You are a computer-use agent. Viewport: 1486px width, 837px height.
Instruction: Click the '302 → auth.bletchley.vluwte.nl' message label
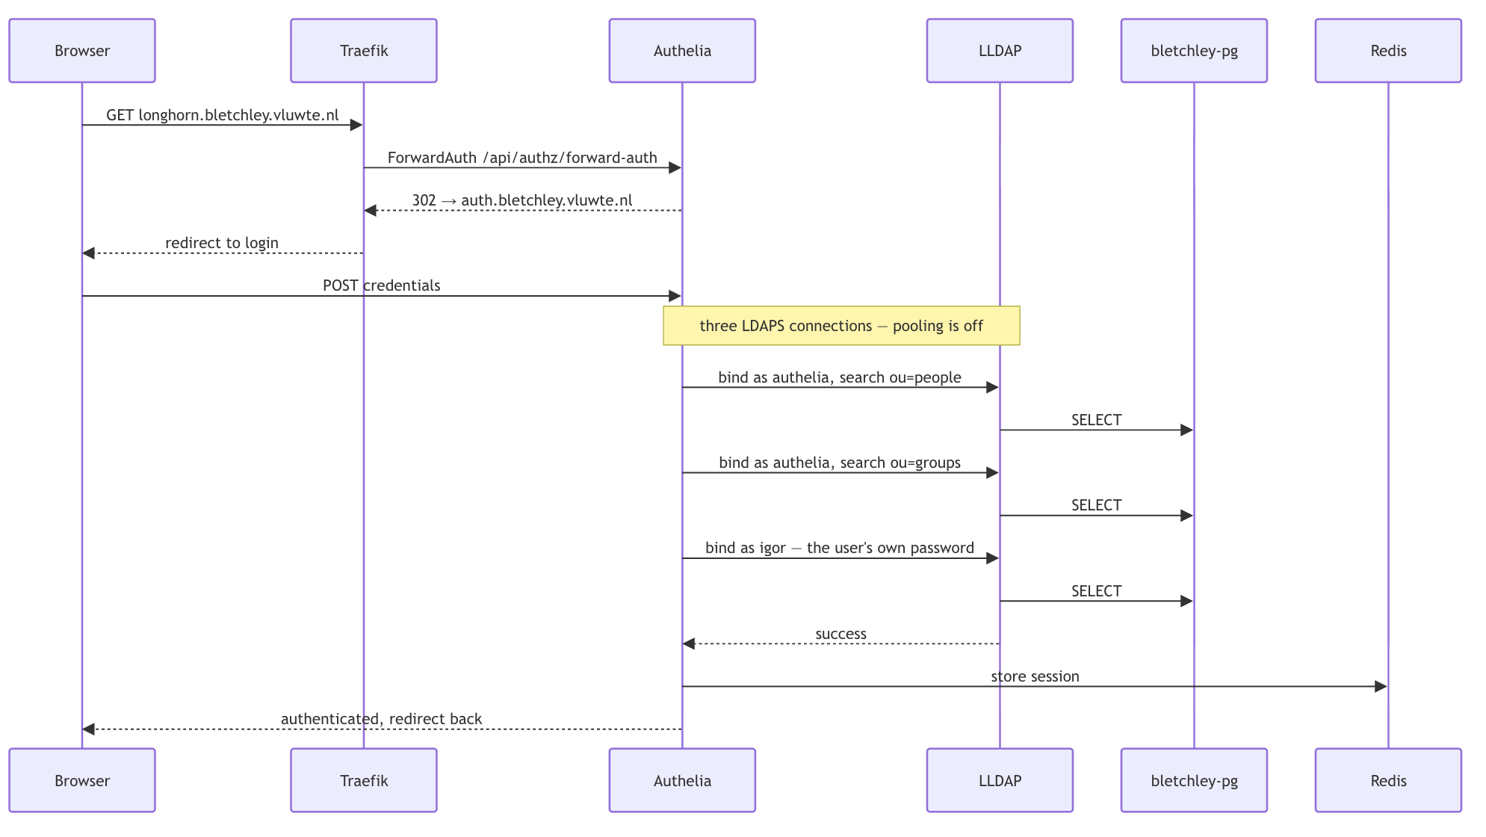tap(522, 200)
